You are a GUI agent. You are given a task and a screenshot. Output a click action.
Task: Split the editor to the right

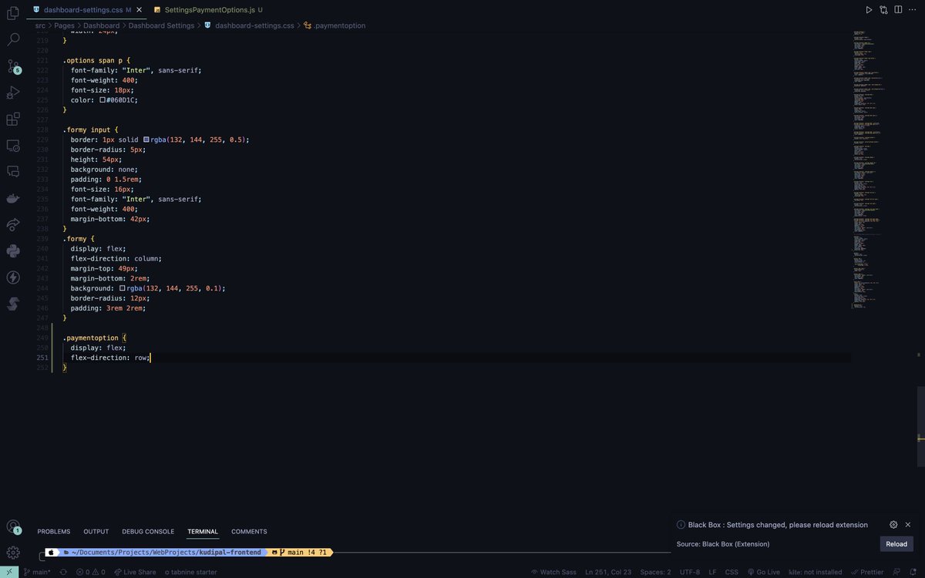[898, 10]
